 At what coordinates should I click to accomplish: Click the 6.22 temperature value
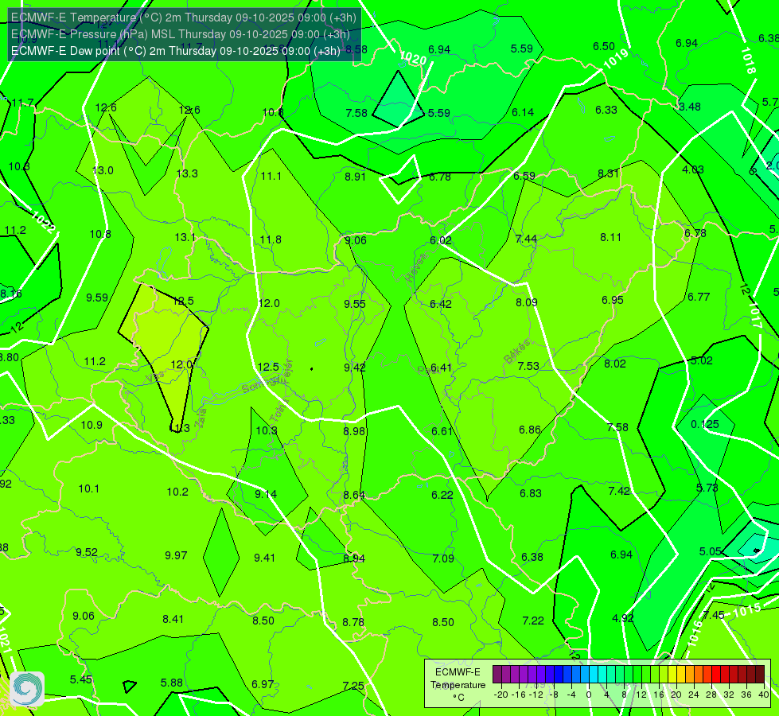442,495
